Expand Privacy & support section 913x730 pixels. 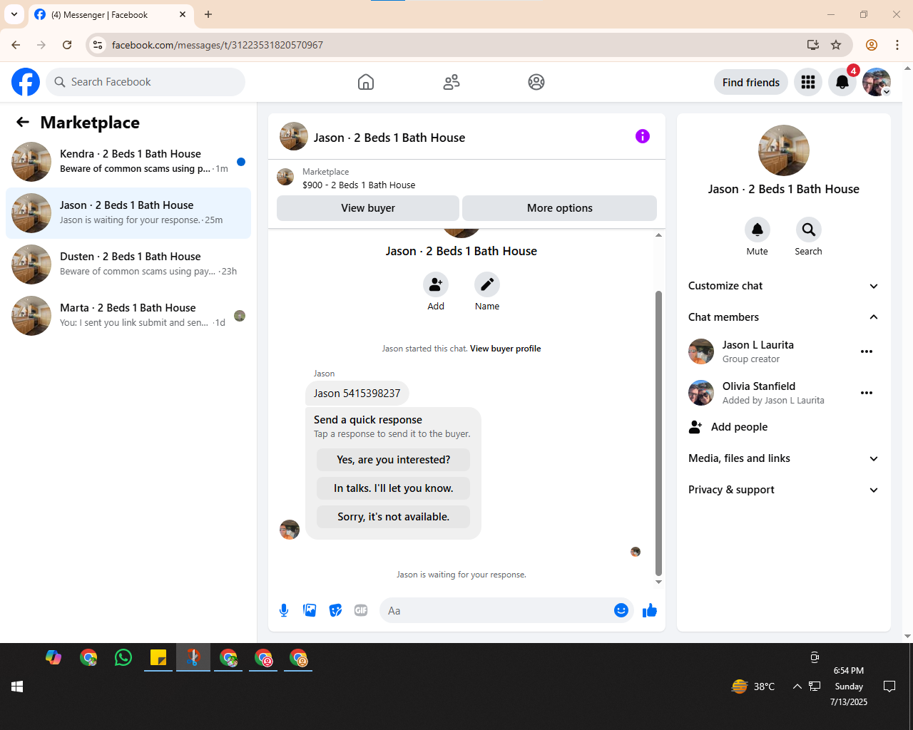[783, 490]
